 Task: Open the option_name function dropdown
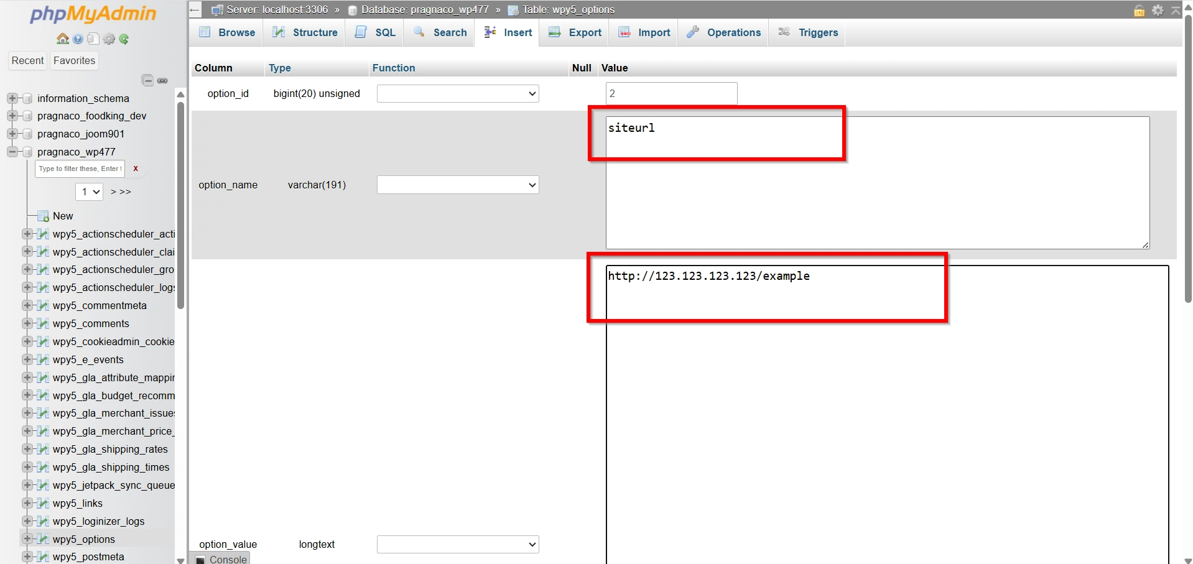(x=458, y=185)
